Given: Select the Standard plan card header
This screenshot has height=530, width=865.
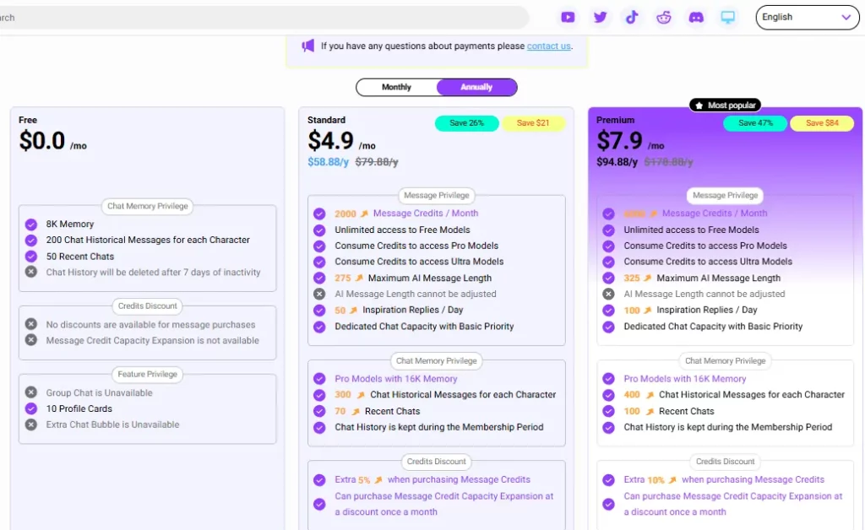Looking at the screenshot, I should 326,120.
